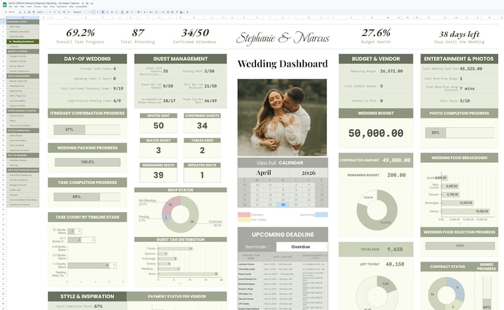The image size is (504, 310).
Task: Click the paint format icon
Action: (x=33, y=12)
